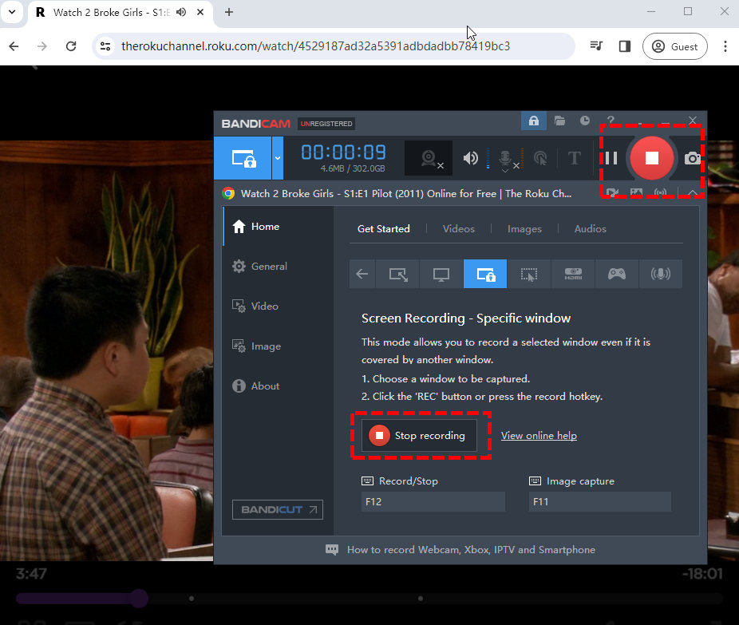Screen dimensions: 739x625
Task: Select the audio-only recording mode
Action: (x=660, y=274)
